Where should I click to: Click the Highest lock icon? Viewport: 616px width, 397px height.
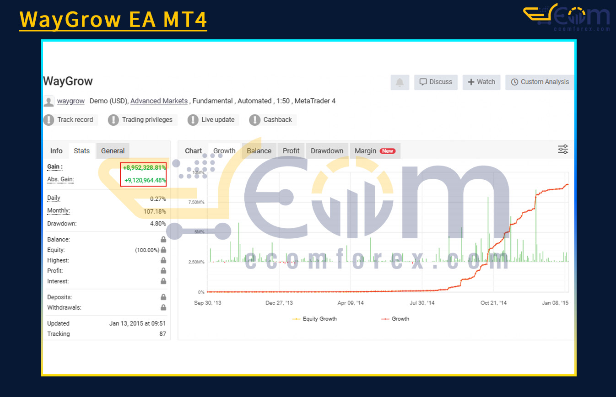coord(163,260)
